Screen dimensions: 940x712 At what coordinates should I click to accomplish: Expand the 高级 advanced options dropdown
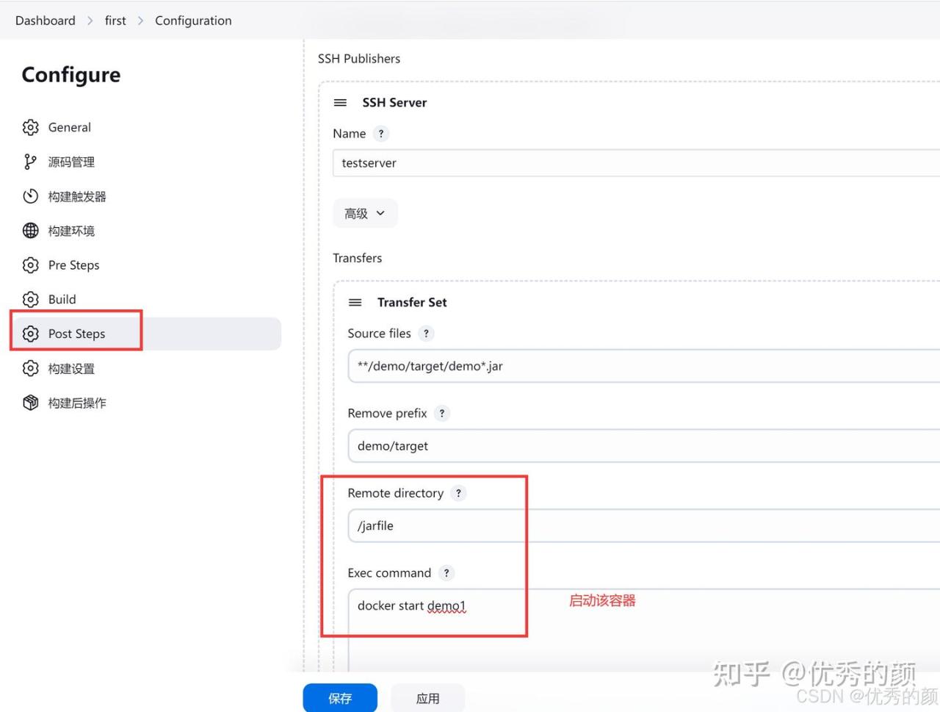tap(365, 214)
